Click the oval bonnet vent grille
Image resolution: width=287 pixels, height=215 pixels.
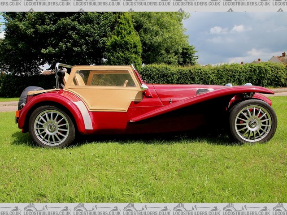(x=203, y=91)
